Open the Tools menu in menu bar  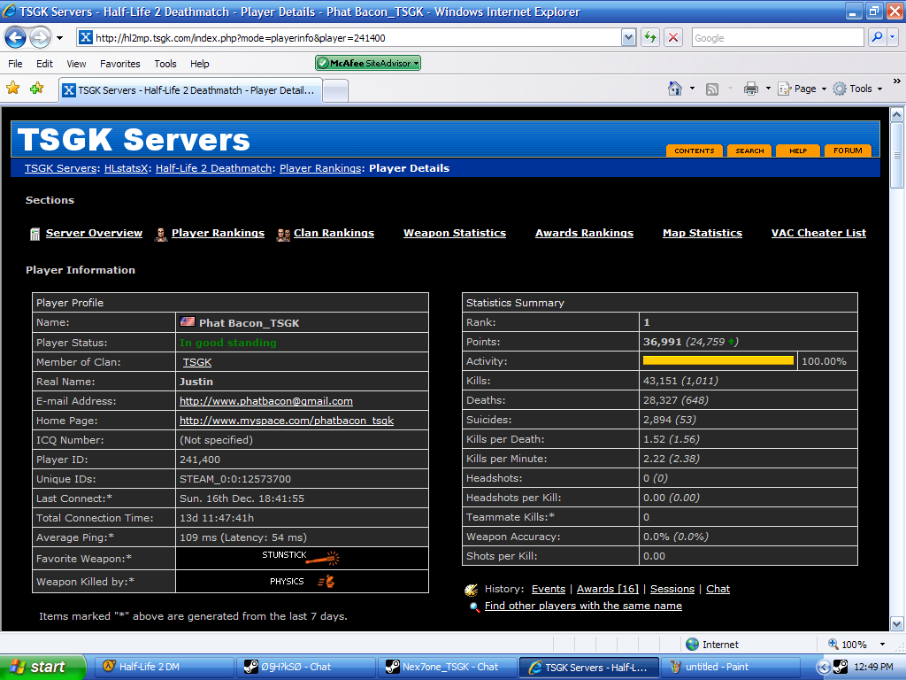pyautogui.click(x=165, y=64)
